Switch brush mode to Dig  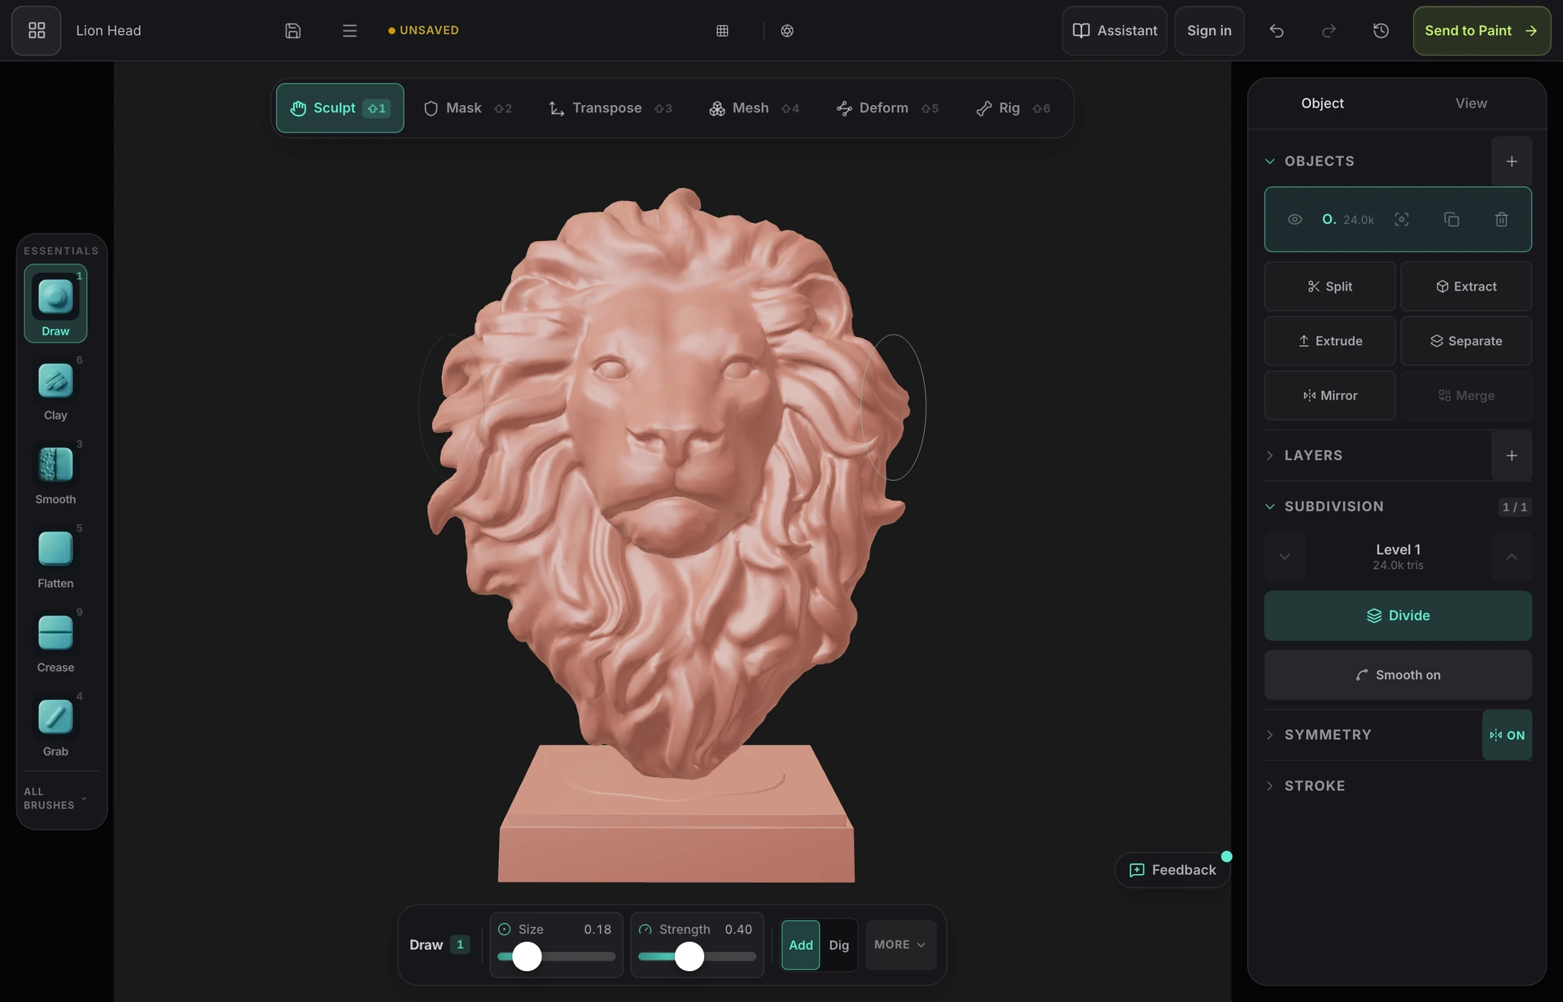point(839,945)
